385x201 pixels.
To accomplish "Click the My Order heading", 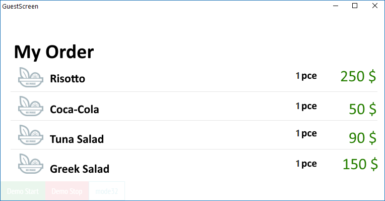I will [x=54, y=52].
